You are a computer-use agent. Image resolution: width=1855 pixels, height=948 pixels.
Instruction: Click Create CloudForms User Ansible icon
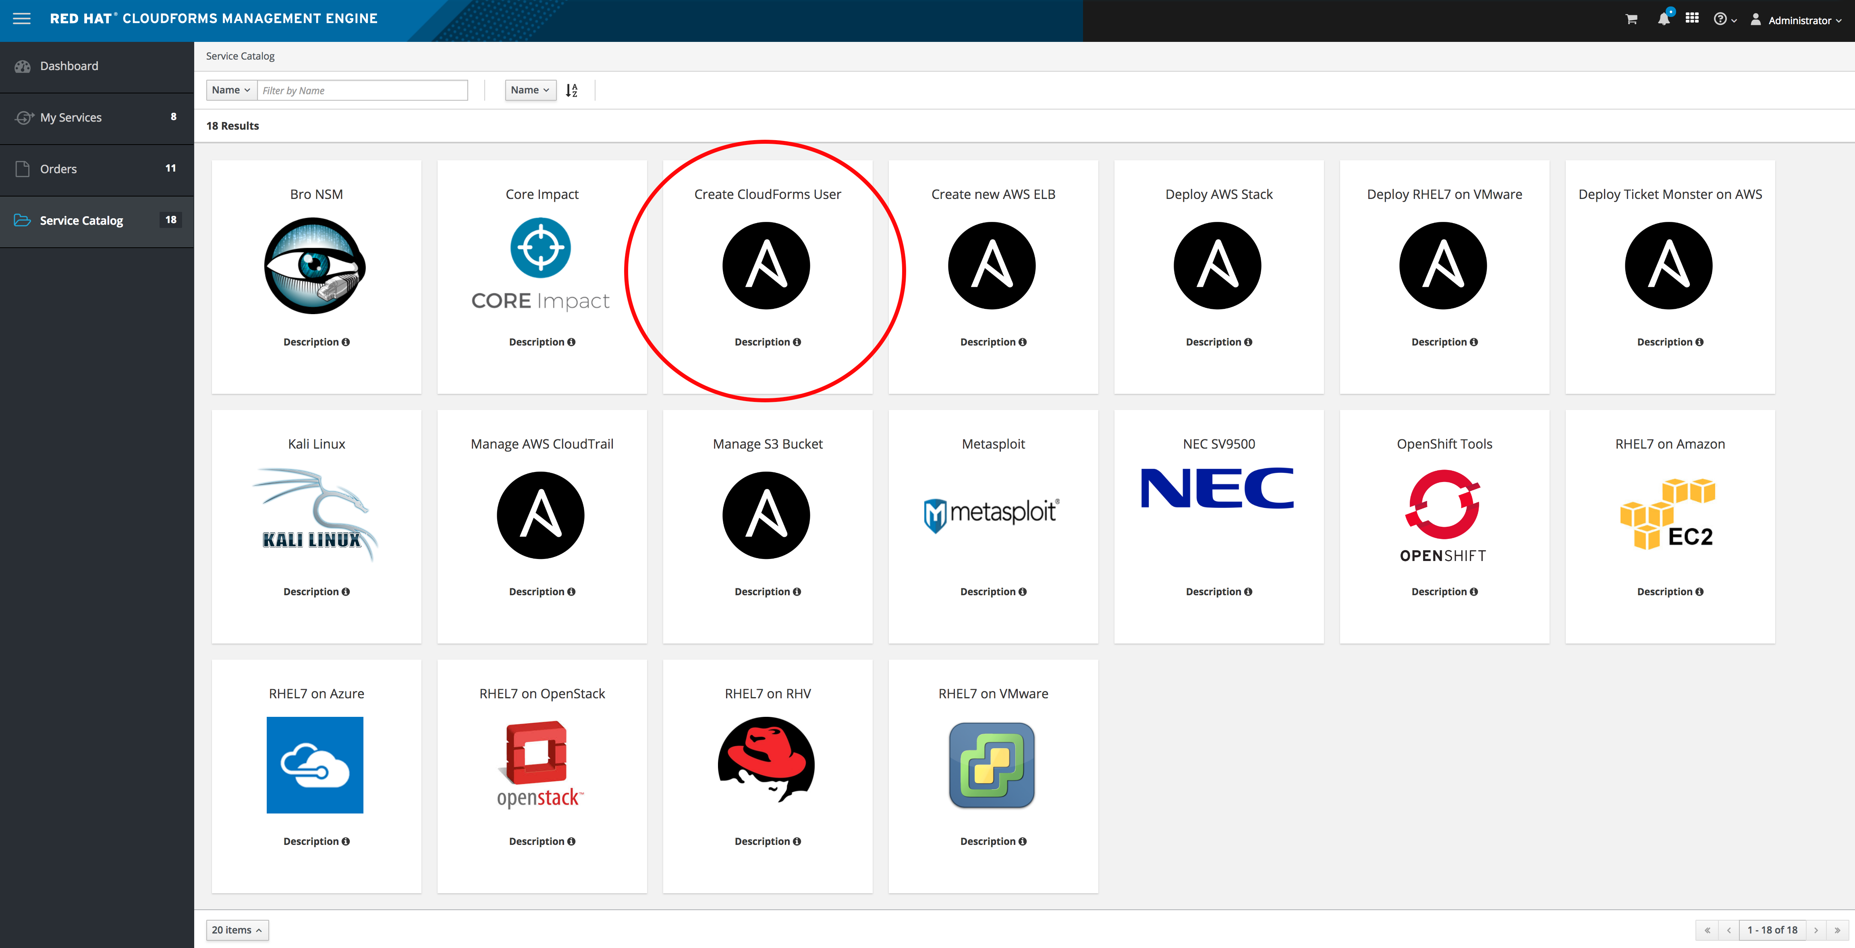pos(766,266)
